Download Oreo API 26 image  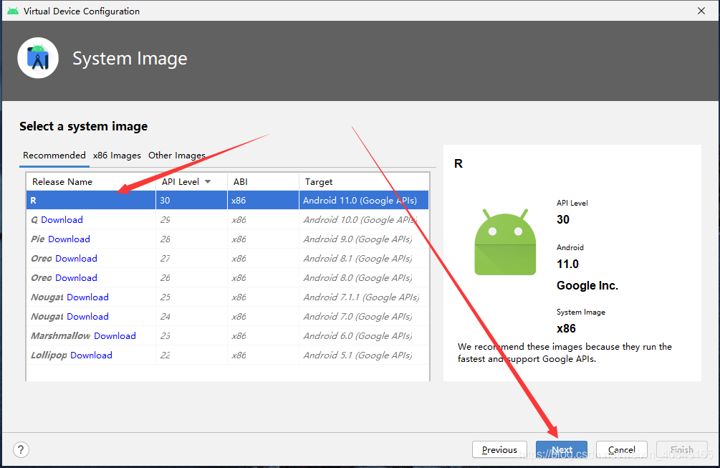(76, 277)
